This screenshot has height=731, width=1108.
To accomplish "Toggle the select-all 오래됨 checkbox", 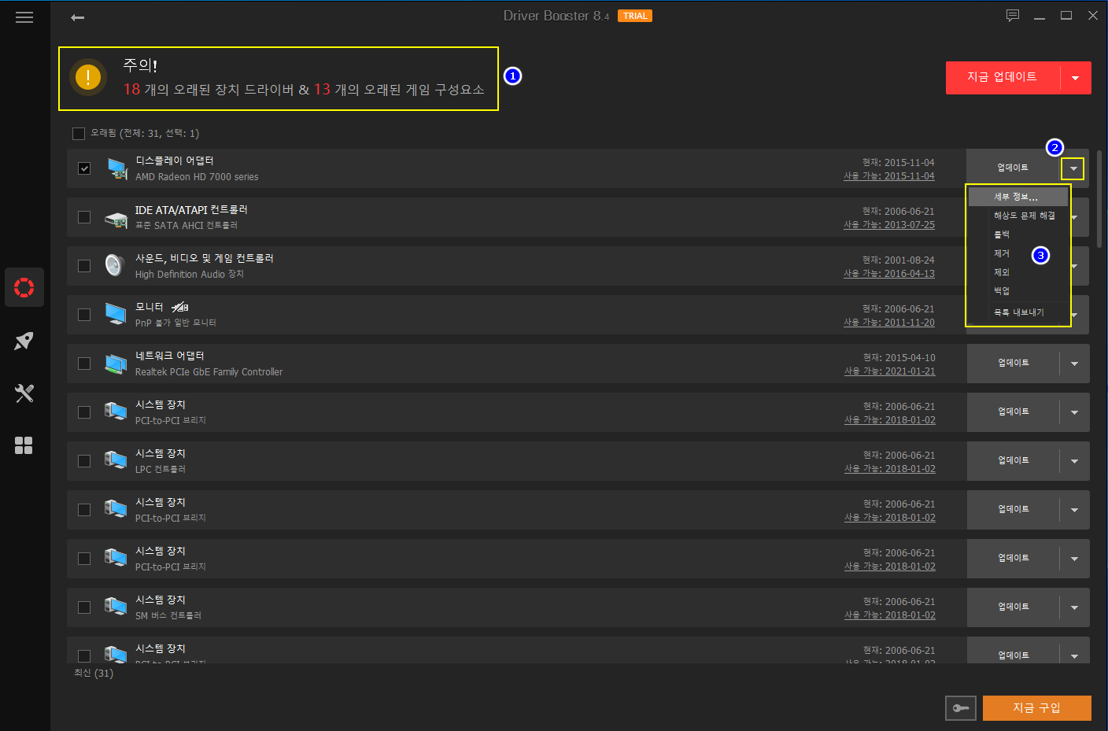I will point(79,134).
